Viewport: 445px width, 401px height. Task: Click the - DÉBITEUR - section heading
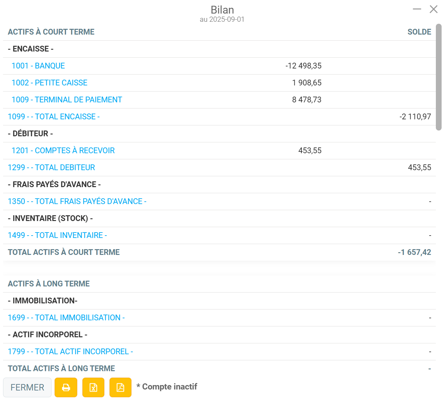(x=31, y=134)
